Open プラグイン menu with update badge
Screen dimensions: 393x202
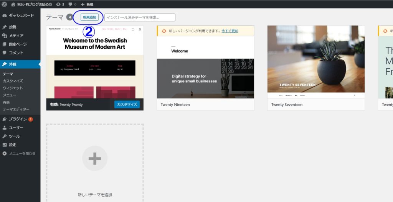(18, 119)
